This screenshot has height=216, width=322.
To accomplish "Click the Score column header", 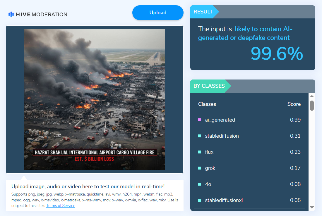I will tap(294, 104).
